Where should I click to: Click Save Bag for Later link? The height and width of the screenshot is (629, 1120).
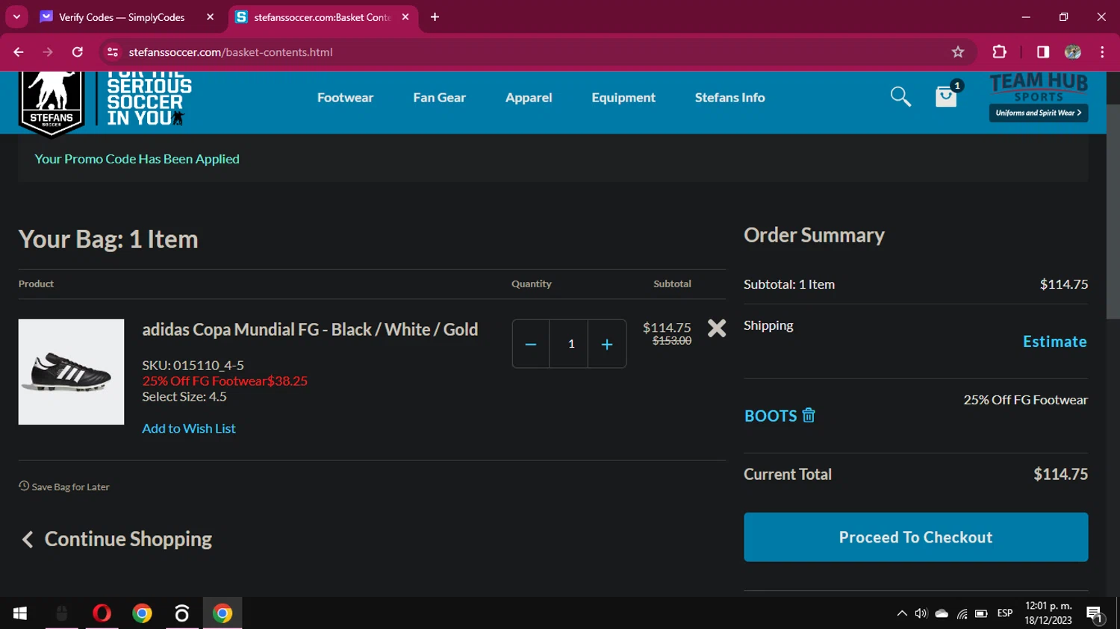point(70,487)
